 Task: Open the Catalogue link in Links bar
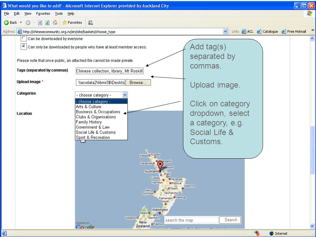pyautogui.click(x=267, y=32)
